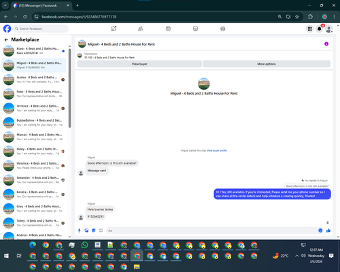Go back in the browser
The height and width of the screenshot is (272, 340).
click(x=6, y=17)
